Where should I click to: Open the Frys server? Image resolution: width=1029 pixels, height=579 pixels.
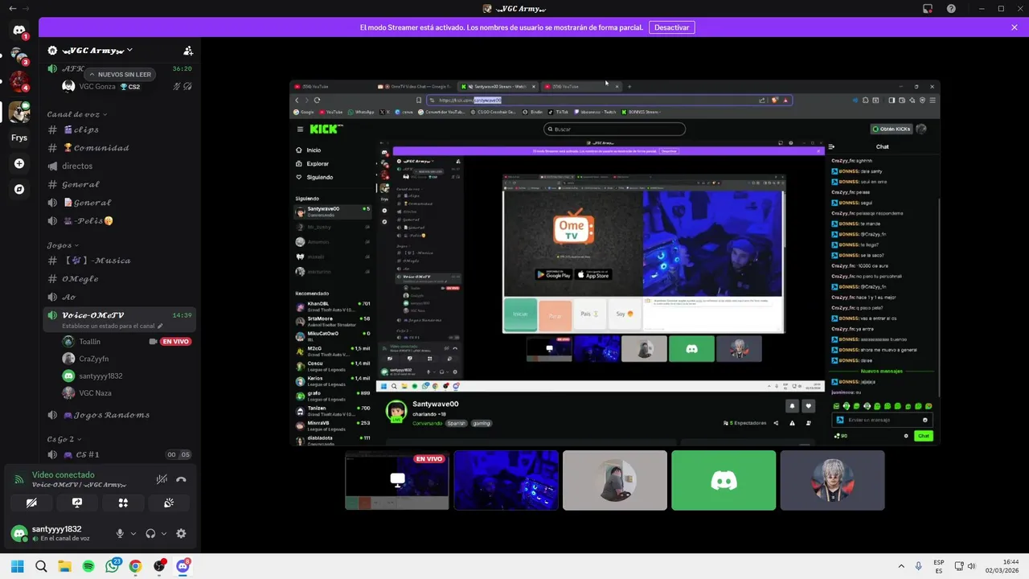[19, 138]
